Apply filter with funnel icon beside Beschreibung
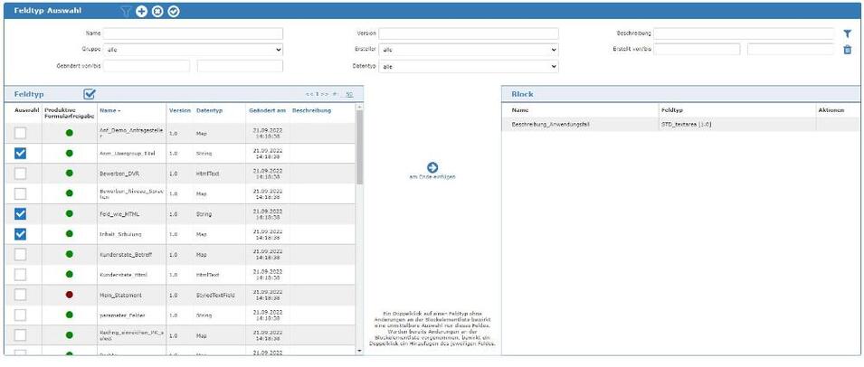 [847, 33]
